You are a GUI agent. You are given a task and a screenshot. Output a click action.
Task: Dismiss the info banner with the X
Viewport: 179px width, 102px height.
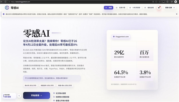[177, 14]
